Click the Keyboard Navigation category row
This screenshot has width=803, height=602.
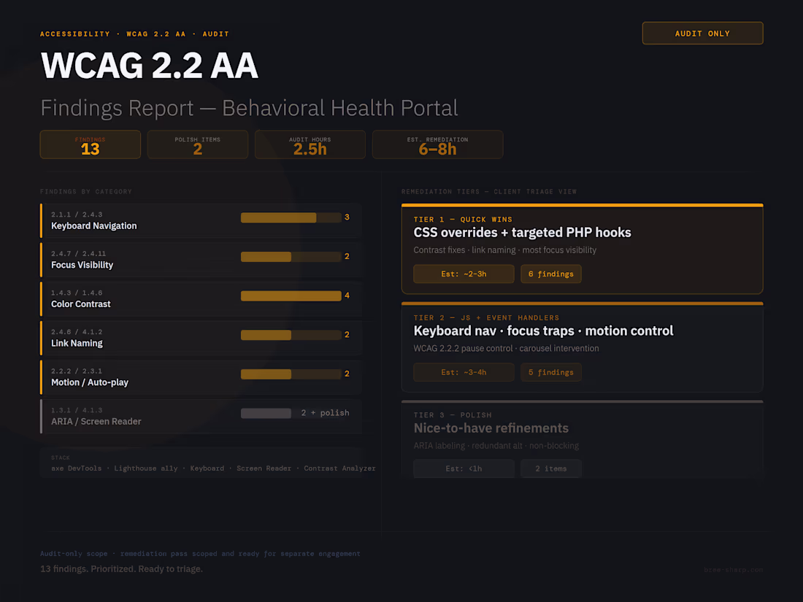pyautogui.click(x=201, y=220)
